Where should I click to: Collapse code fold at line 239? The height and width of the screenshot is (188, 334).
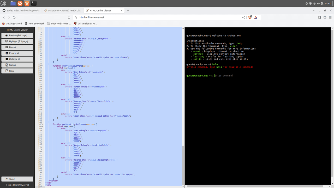click(x=43, y=66)
